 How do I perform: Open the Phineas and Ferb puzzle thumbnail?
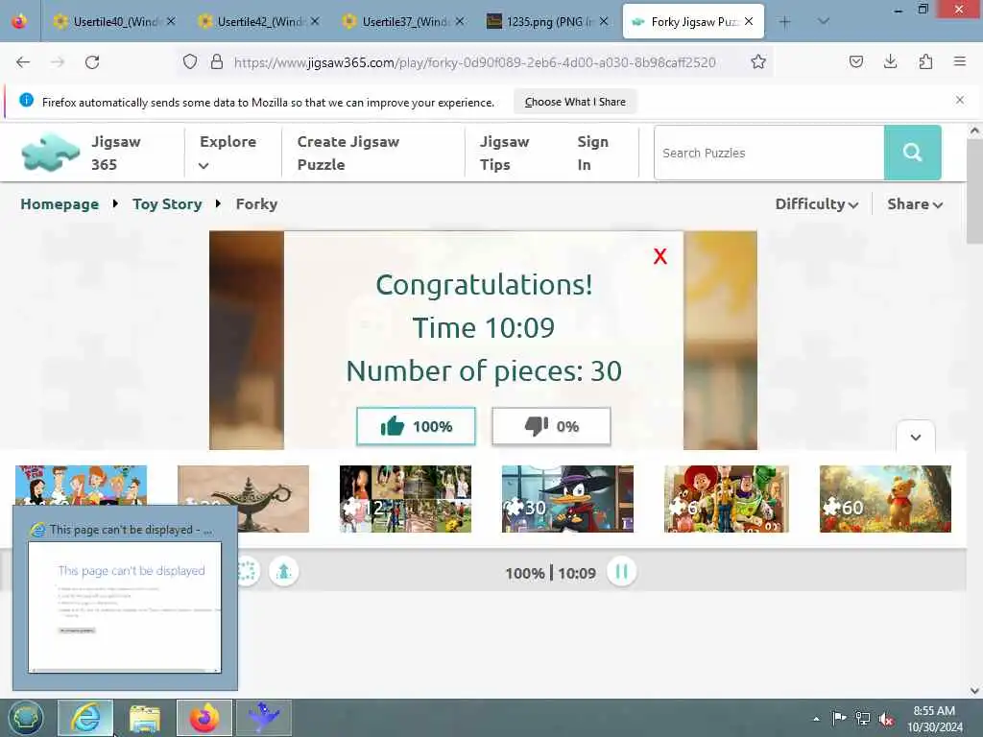point(81,485)
